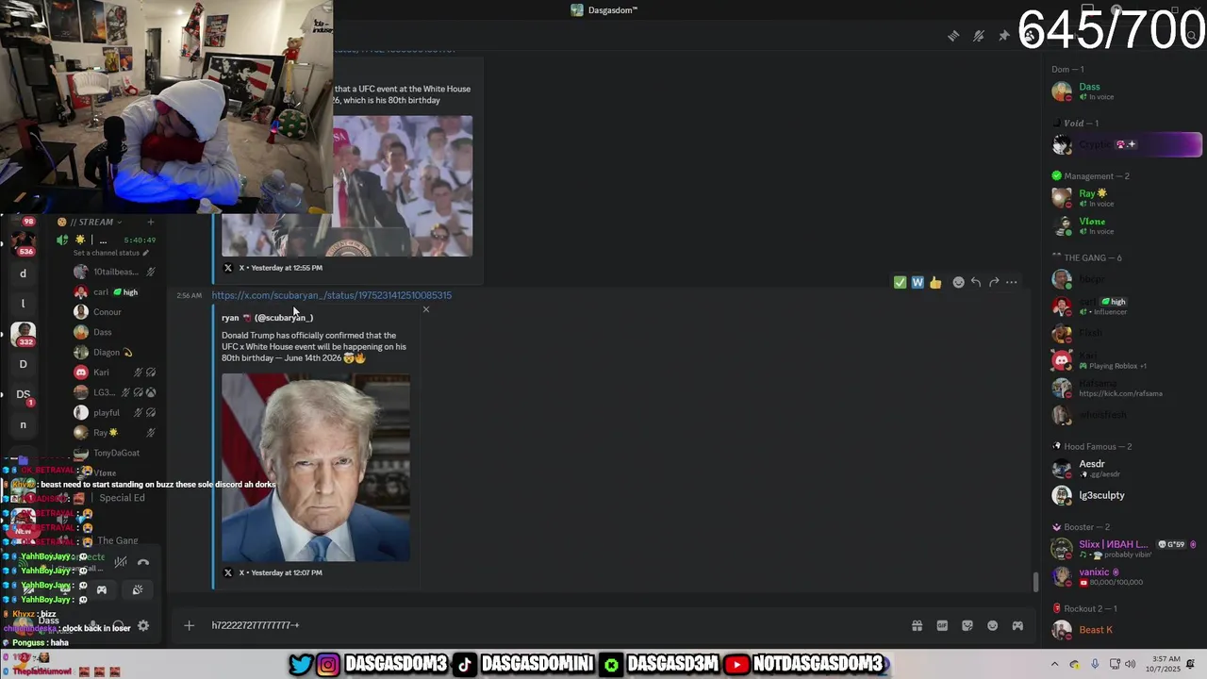This screenshot has width=1207, height=679.
Task: Click Set a channel status
Action: pos(111,253)
